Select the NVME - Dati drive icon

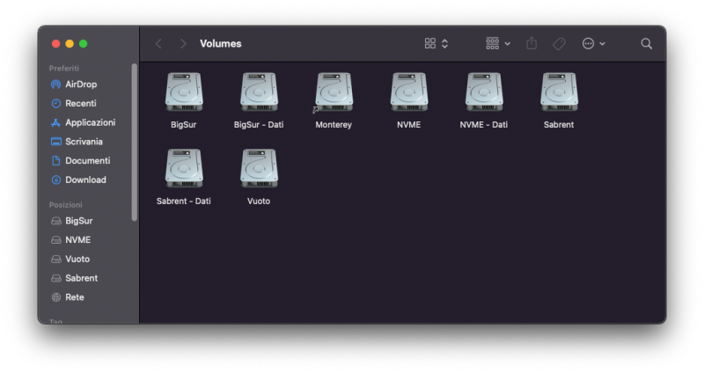[x=483, y=92]
